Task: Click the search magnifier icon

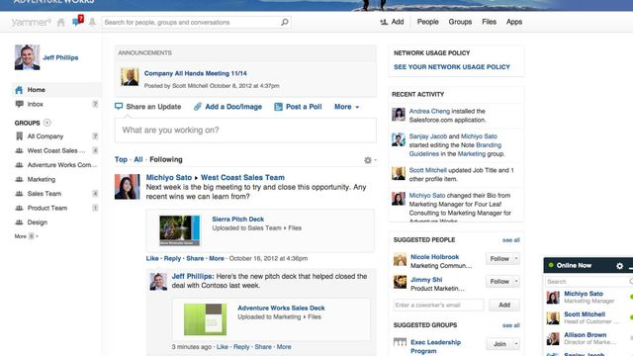Action: 285,22
